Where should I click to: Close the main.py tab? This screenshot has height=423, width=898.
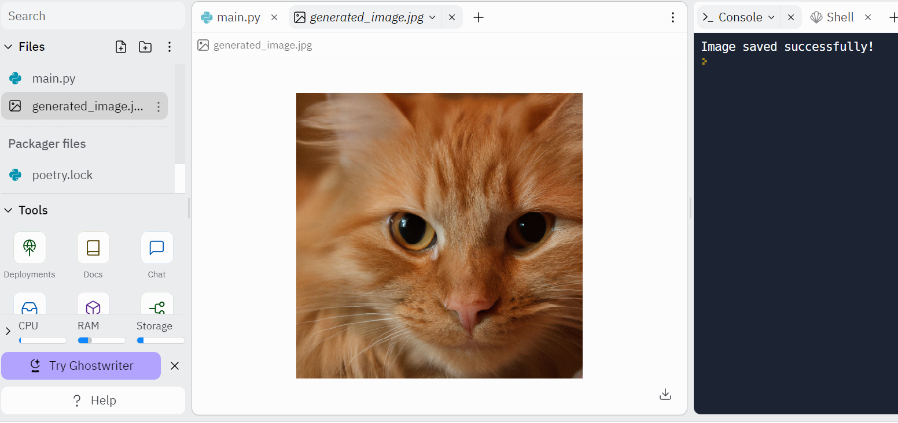click(274, 17)
